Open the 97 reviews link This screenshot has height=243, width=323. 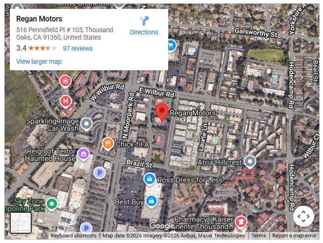78,48
